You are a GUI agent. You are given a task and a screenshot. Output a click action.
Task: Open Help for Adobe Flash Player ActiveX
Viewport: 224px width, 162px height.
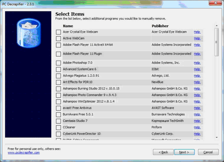coord(197,45)
